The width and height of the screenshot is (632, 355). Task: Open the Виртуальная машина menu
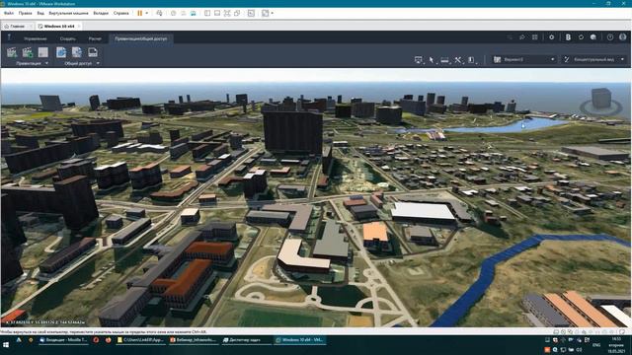coord(68,13)
